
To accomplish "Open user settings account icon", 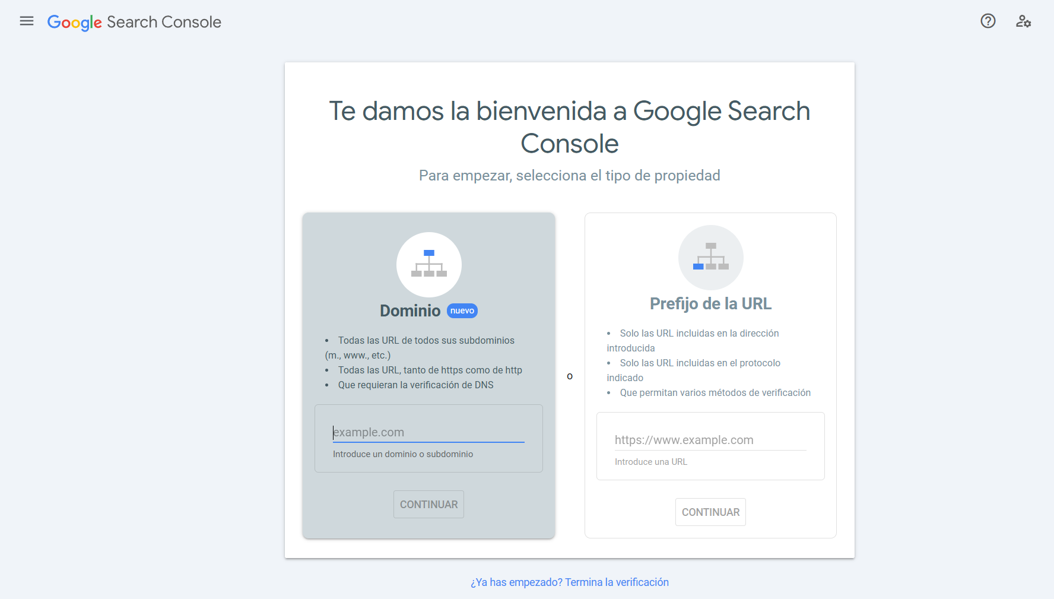I will [1023, 21].
